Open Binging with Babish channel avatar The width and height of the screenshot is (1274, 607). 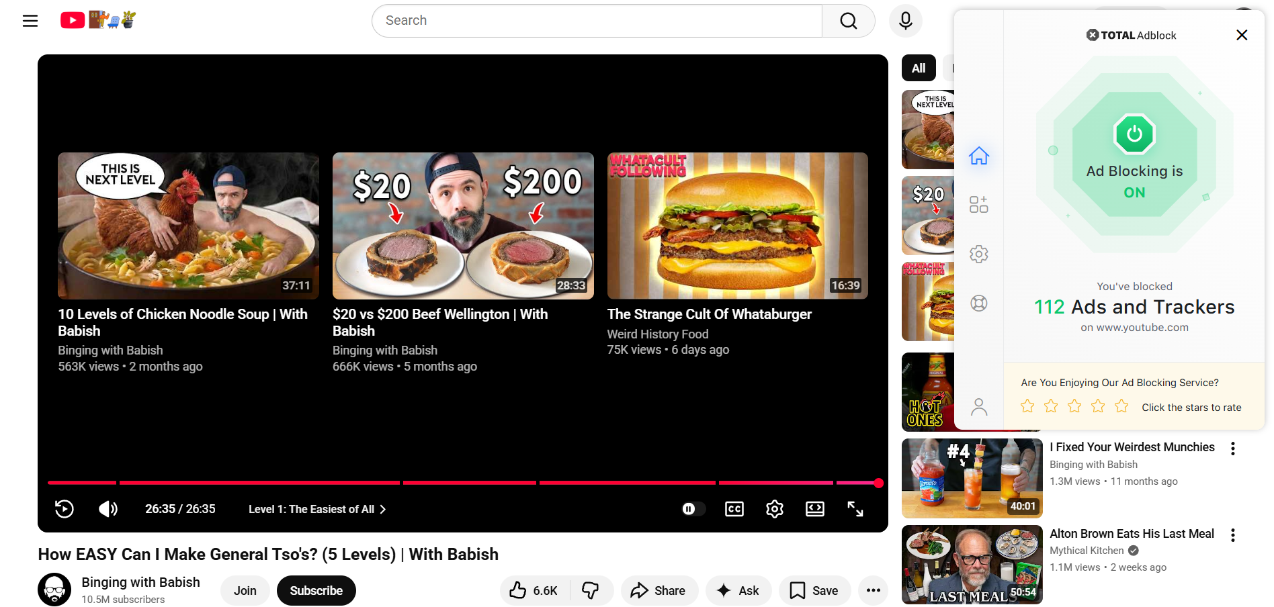(54, 590)
